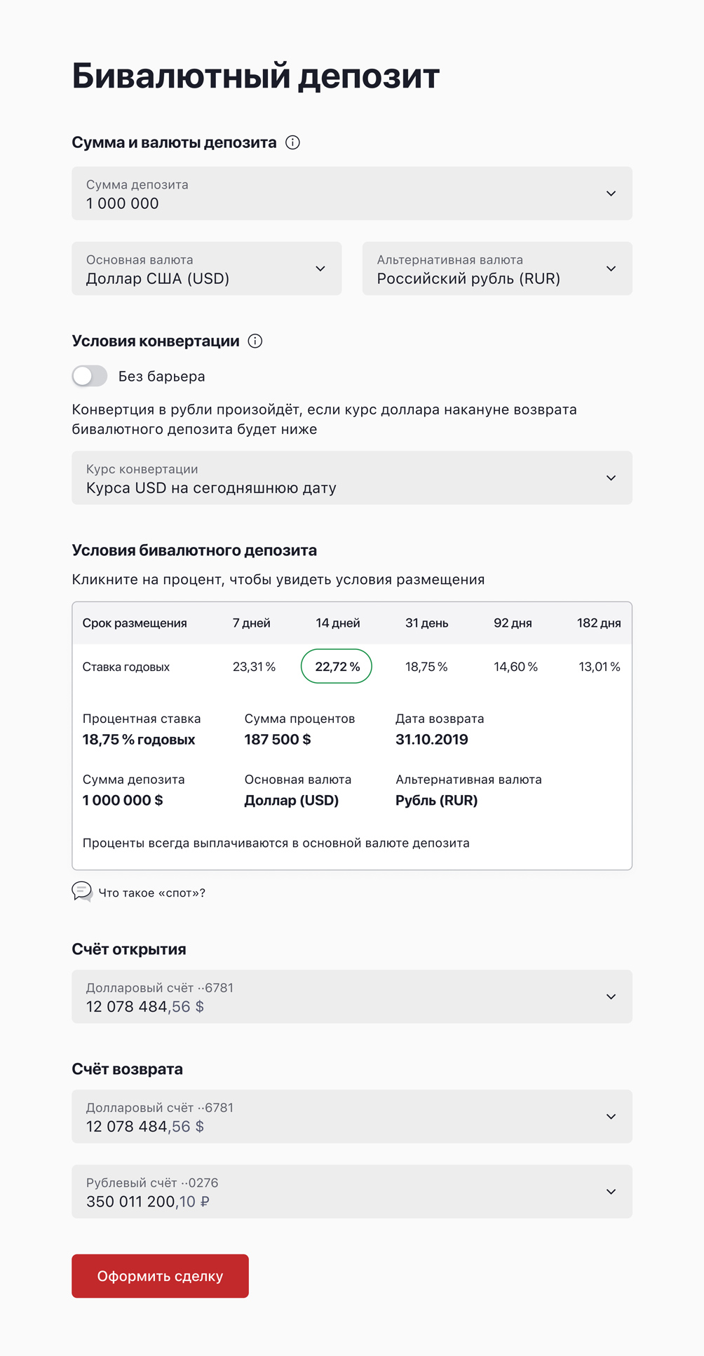Click the «31.10.2019» return date value

click(432, 739)
